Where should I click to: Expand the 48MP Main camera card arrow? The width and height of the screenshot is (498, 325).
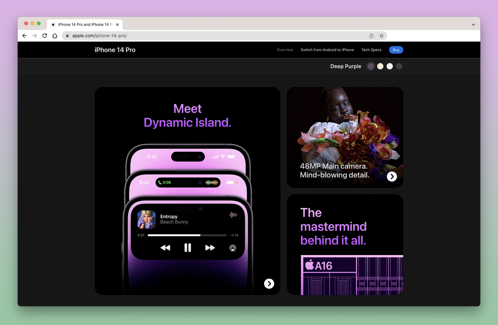[x=392, y=176]
